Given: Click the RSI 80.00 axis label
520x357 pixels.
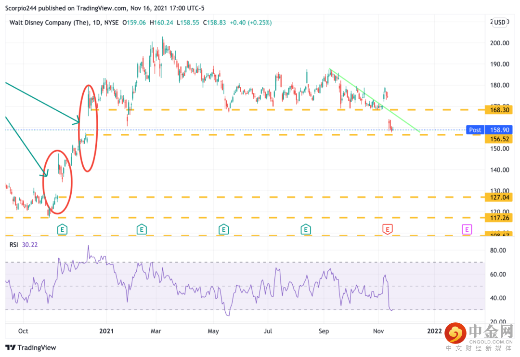Looking at the screenshot, I should (498, 251).
